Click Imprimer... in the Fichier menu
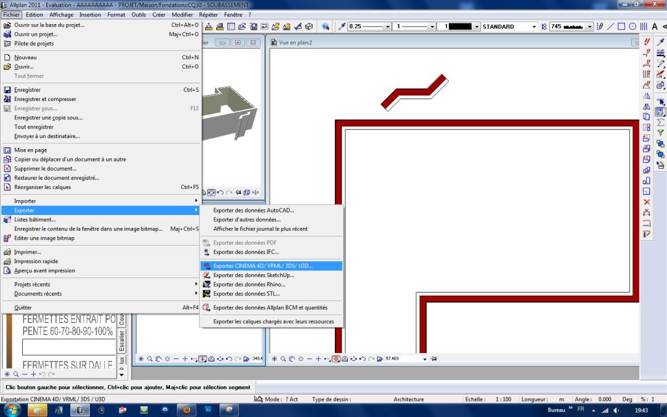 click(100, 252)
